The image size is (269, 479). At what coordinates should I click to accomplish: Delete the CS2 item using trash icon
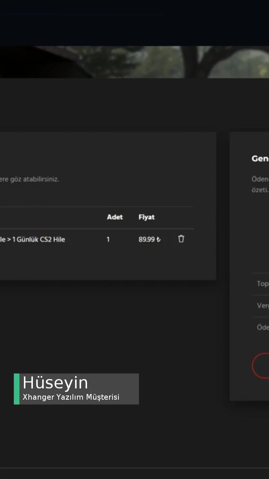click(x=181, y=239)
